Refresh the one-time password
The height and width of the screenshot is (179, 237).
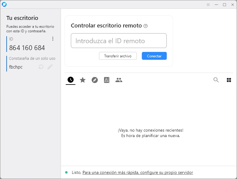[x=41, y=67]
